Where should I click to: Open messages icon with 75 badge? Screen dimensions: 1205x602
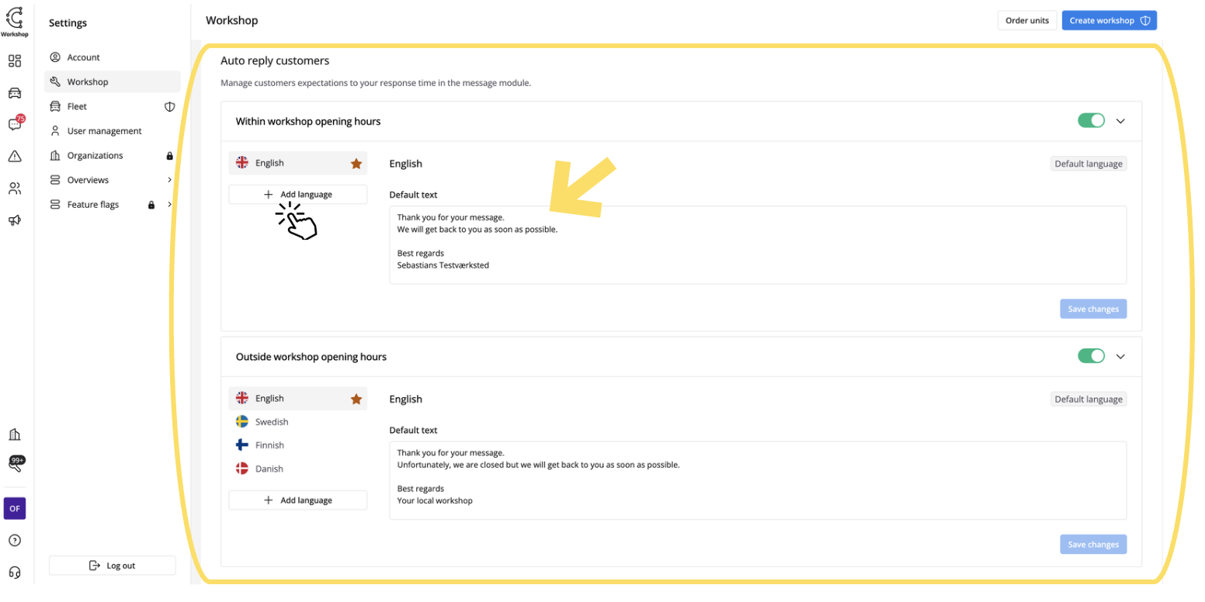(x=15, y=124)
